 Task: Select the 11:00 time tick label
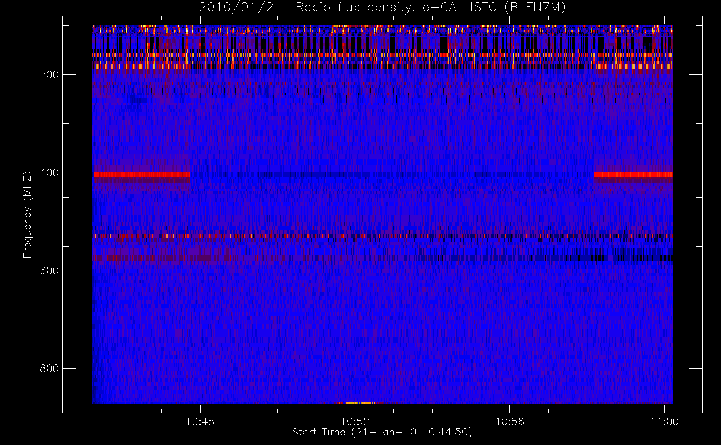pyautogui.click(x=664, y=421)
